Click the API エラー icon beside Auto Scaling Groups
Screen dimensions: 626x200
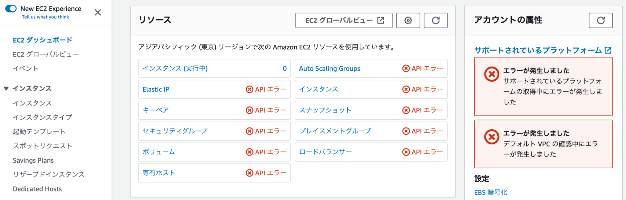(x=406, y=69)
